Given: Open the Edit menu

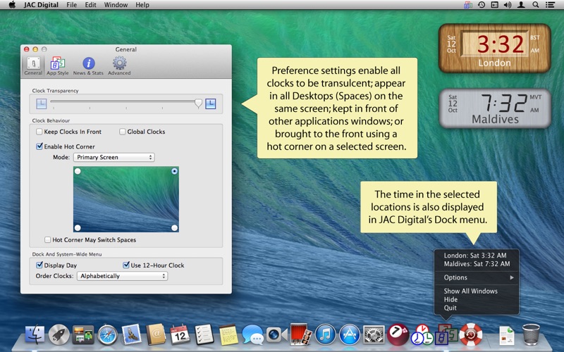Looking at the screenshot, I should [x=90, y=5].
